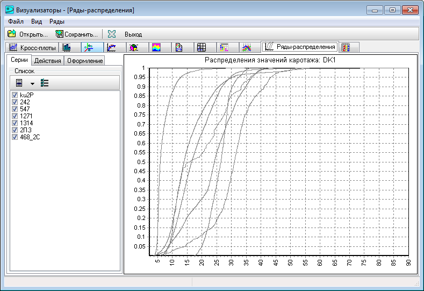
Task: Switch to the Оформление tab
Action: 84,61
